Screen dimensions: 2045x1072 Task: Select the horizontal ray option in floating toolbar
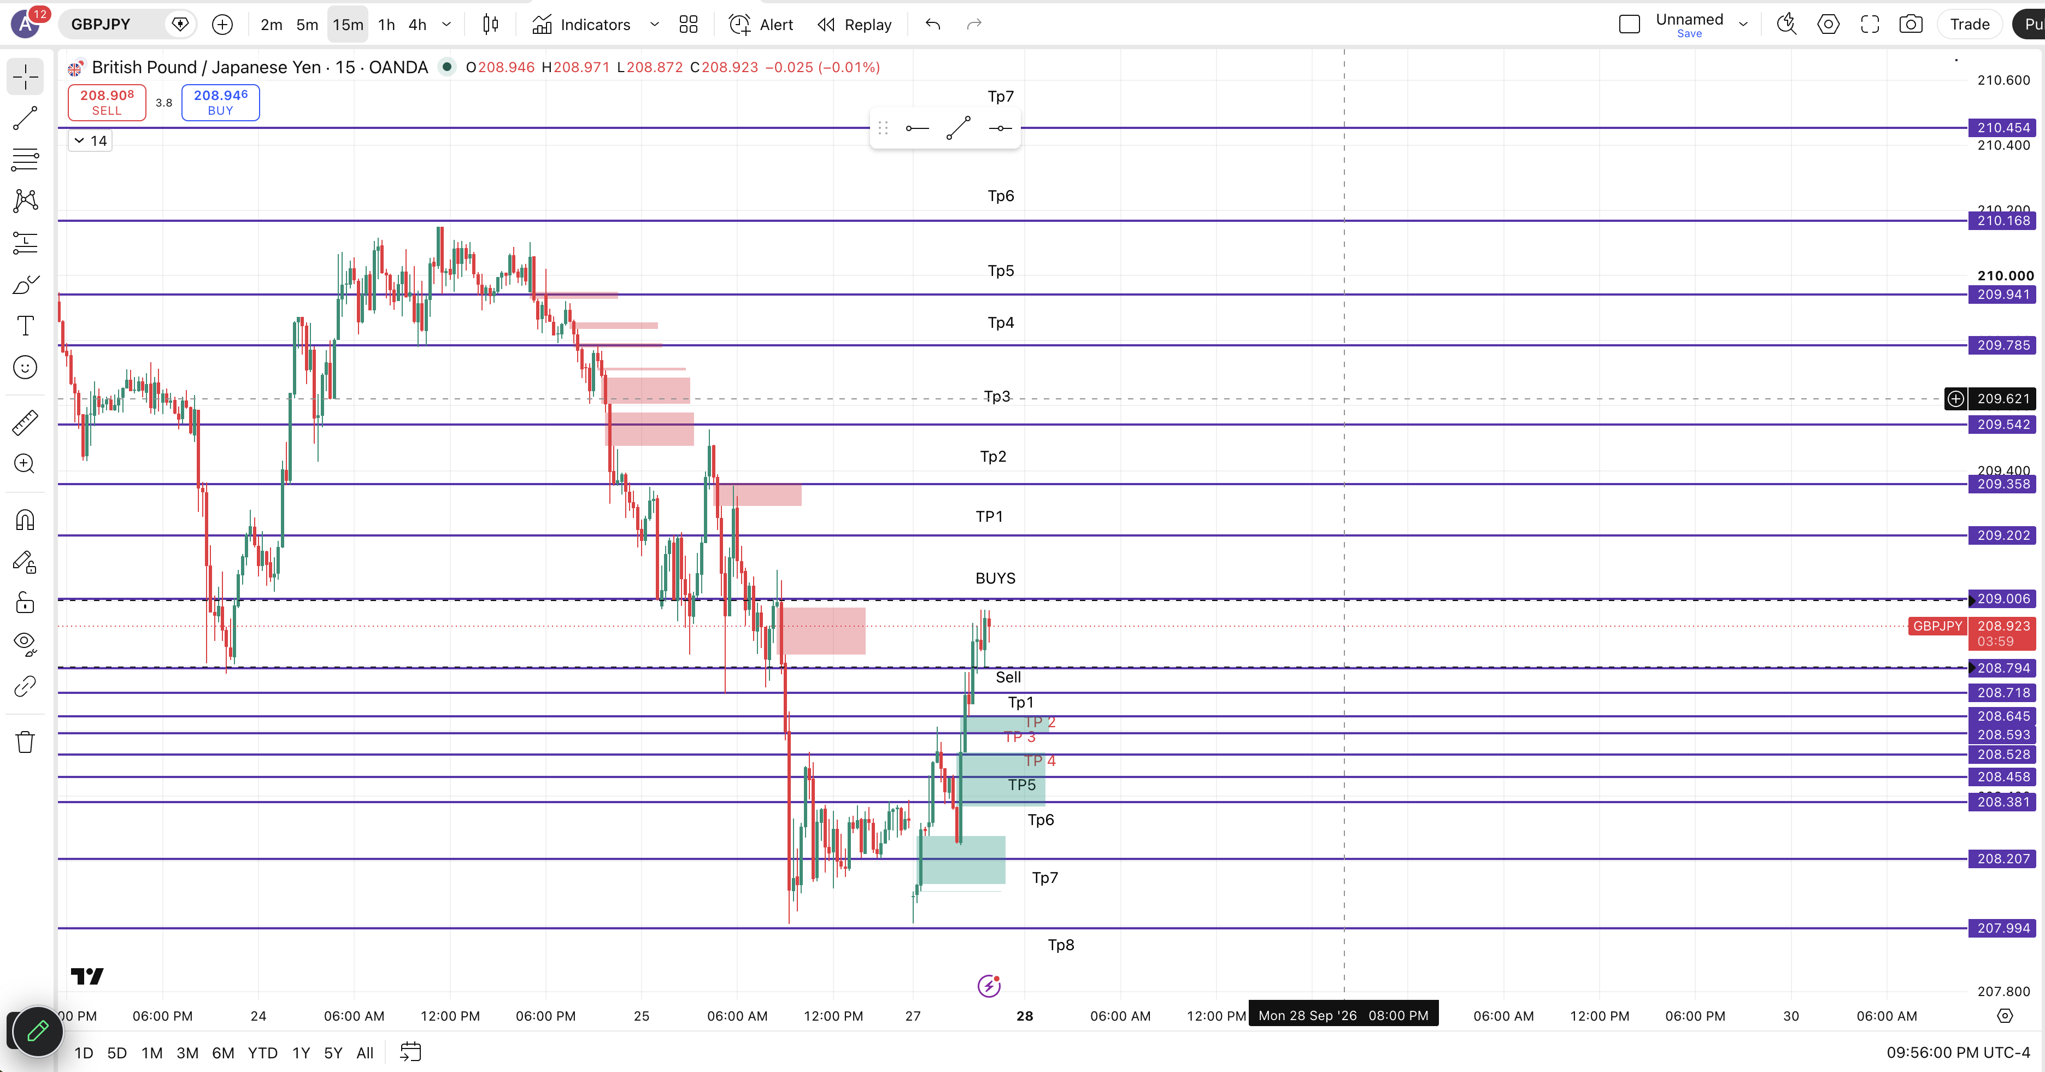[x=917, y=128]
